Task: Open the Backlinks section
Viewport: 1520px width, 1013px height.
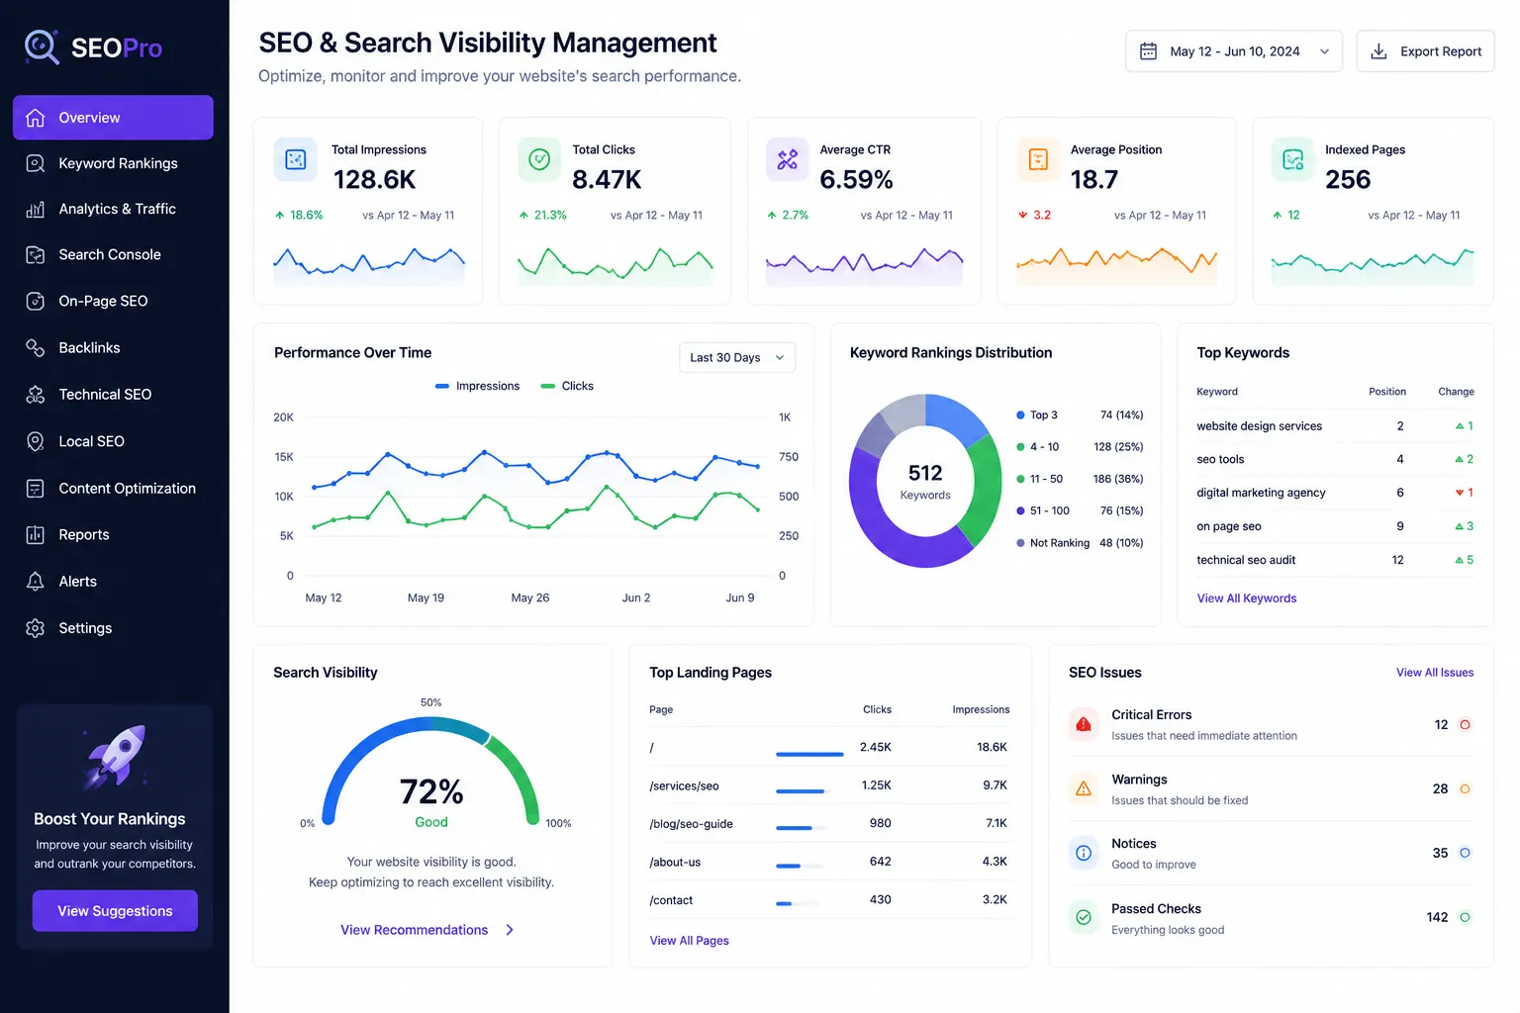Action: pyautogui.click(x=113, y=347)
